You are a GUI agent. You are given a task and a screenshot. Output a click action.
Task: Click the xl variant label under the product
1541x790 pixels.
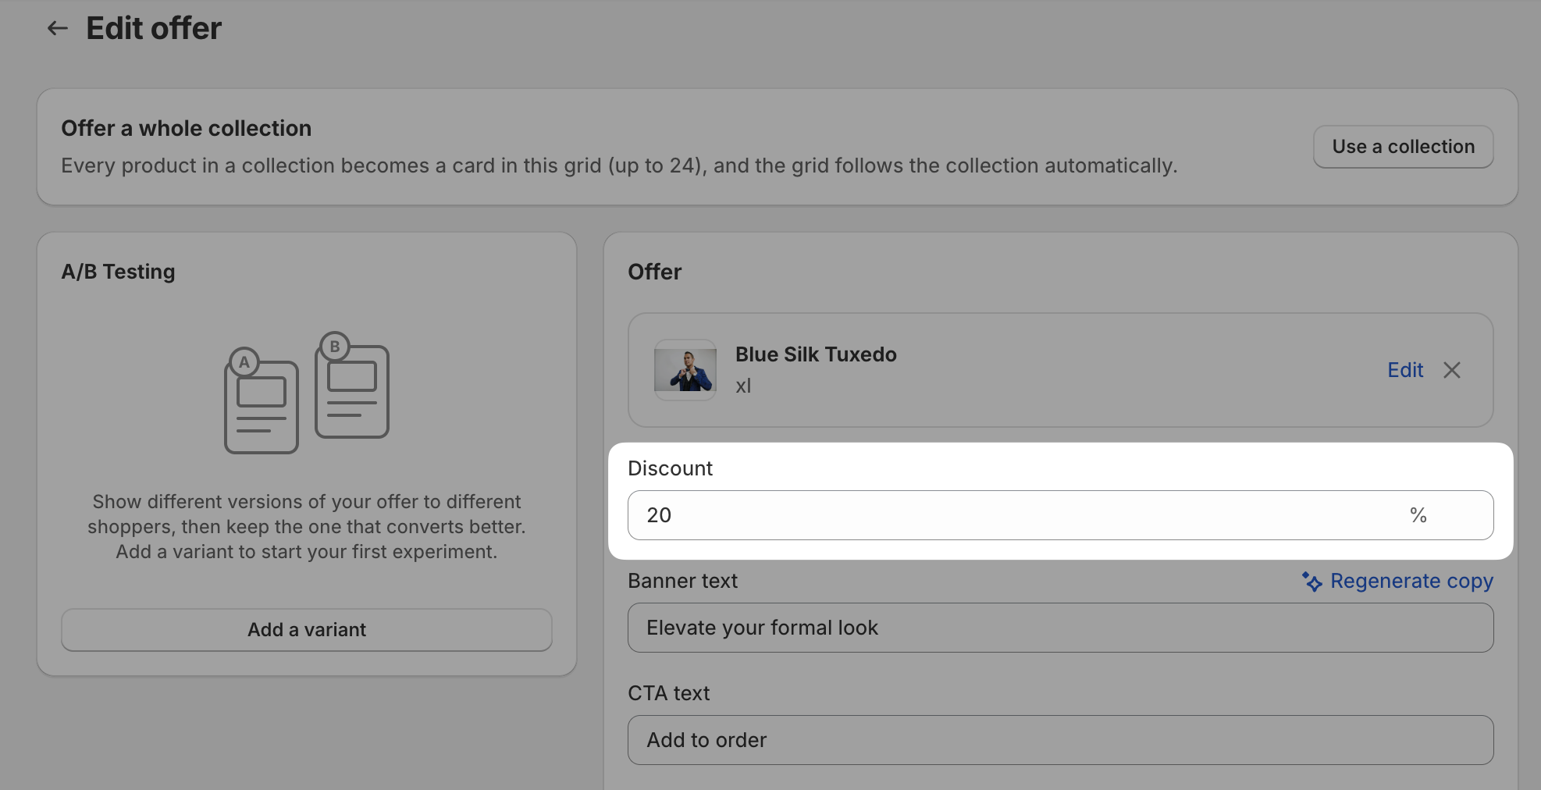click(x=743, y=386)
